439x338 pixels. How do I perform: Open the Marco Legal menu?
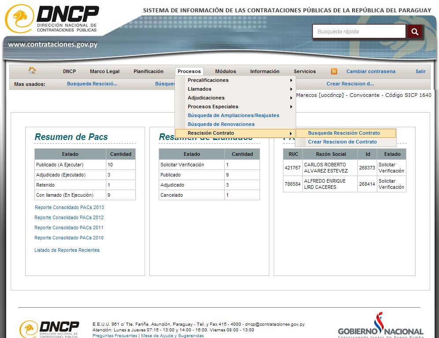(x=105, y=71)
